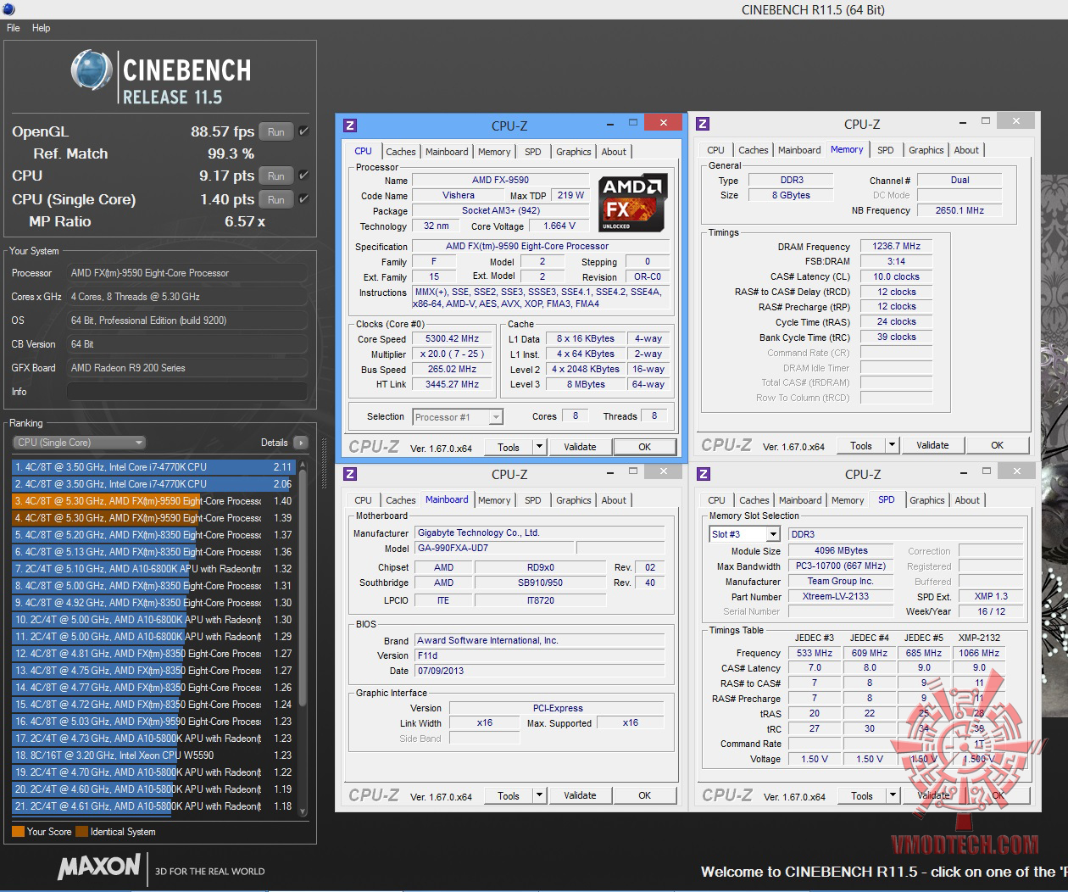Click GFX Board AMD Radeon R9 200 field
The image size is (1068, 892).
(x=186, y=368)
